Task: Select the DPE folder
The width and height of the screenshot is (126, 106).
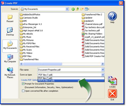Action: point(23,21)
